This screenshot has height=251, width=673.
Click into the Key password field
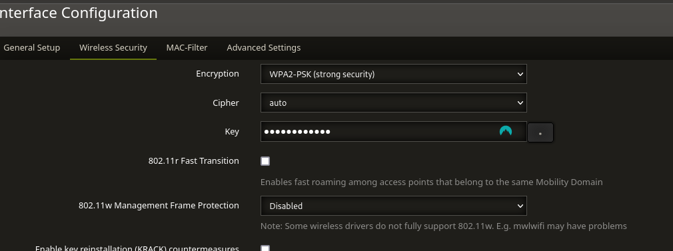pyautogui.click(x=394, y=131)
